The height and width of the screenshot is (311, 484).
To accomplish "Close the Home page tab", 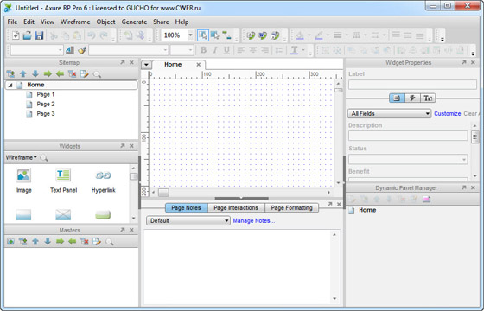I will (x=199, y=65).
